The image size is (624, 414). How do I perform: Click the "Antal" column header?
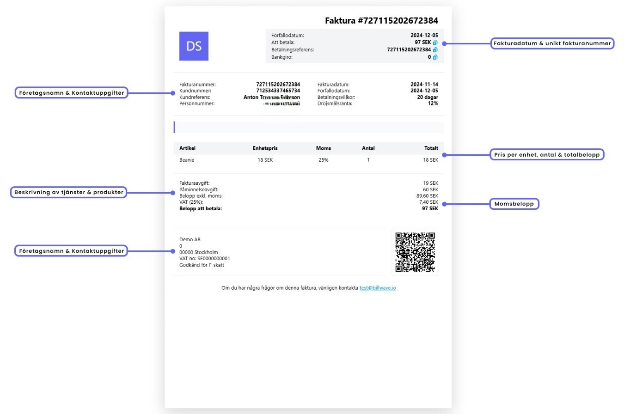click(x=368, y=148)
